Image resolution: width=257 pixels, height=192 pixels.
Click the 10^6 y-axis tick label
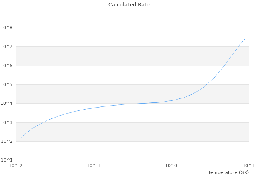6,66
